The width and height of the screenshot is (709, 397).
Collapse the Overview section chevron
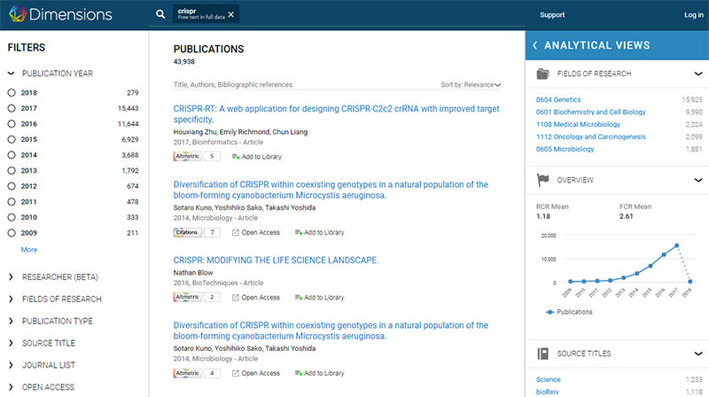click(697, 180)
